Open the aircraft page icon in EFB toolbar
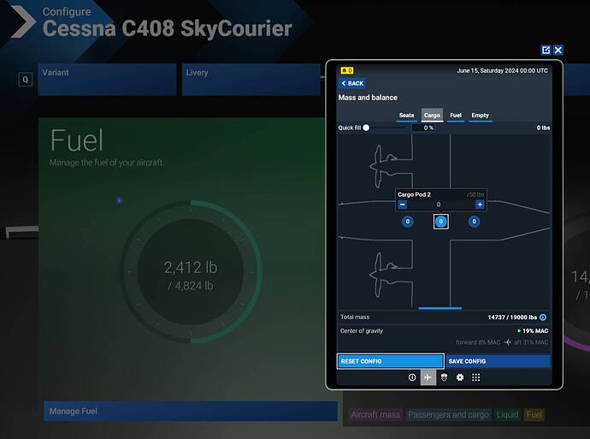The height and width of the screenshot is (439, 590). 428,377
